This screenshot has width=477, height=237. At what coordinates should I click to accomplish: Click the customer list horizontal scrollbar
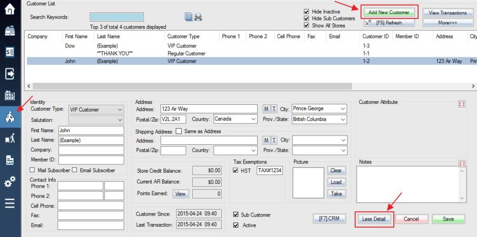tap(251, 86)
